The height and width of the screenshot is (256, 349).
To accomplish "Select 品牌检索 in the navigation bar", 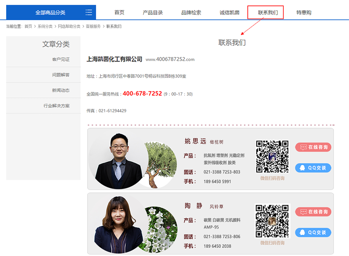I will pyautogui.click(x=191, y=12).
